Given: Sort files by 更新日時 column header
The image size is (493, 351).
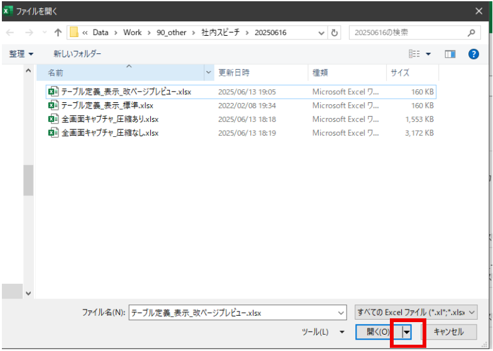Looking at the screenshot, I should 234,73.
